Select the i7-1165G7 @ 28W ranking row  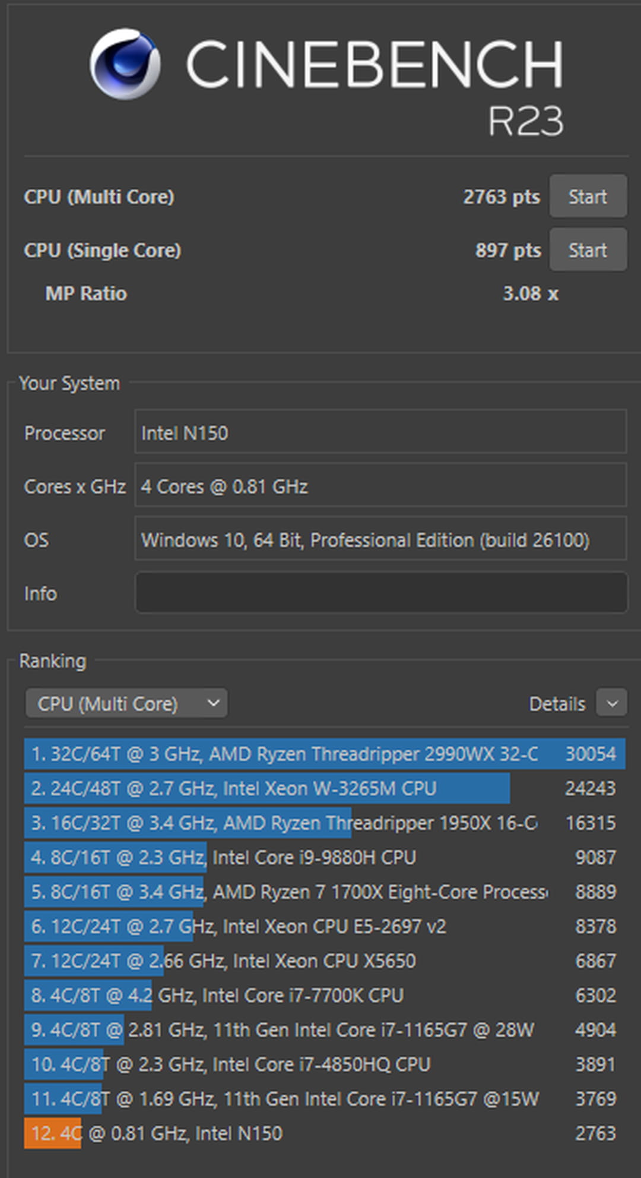325,1029
